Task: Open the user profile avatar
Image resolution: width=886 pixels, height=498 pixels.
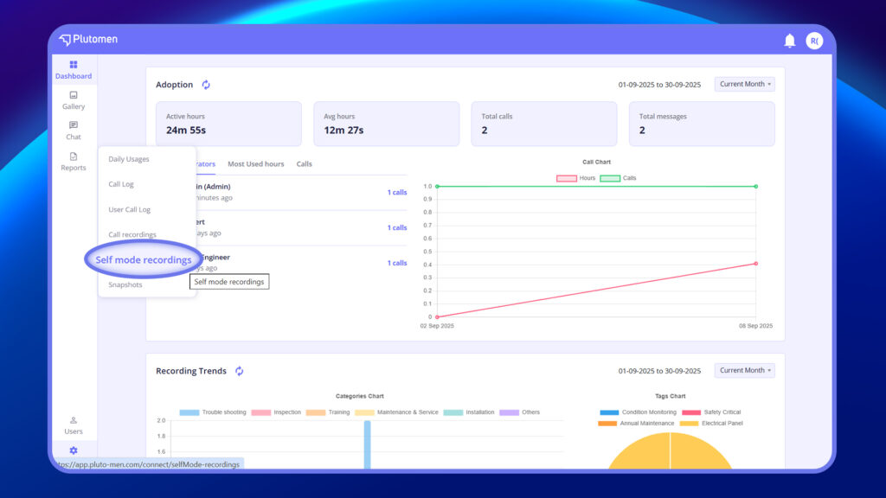Action: pos(814,41)
